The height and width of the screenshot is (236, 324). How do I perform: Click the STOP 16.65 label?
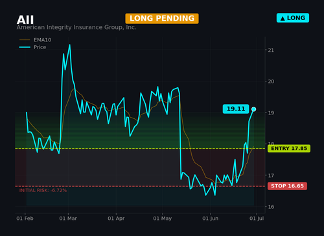[287, 186]
